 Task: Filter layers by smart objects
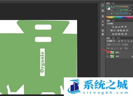click(x=132, y=41)
